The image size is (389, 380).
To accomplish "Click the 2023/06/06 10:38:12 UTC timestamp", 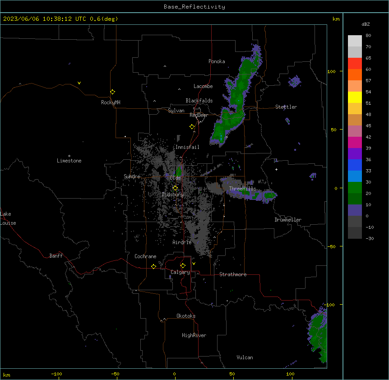I will [45, 19].
